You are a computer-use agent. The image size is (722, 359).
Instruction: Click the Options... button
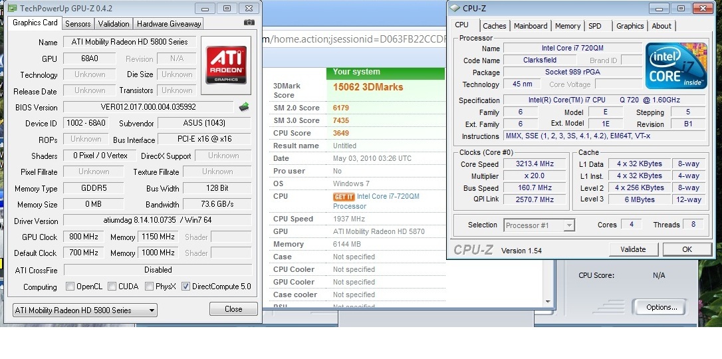coord(662,307)
